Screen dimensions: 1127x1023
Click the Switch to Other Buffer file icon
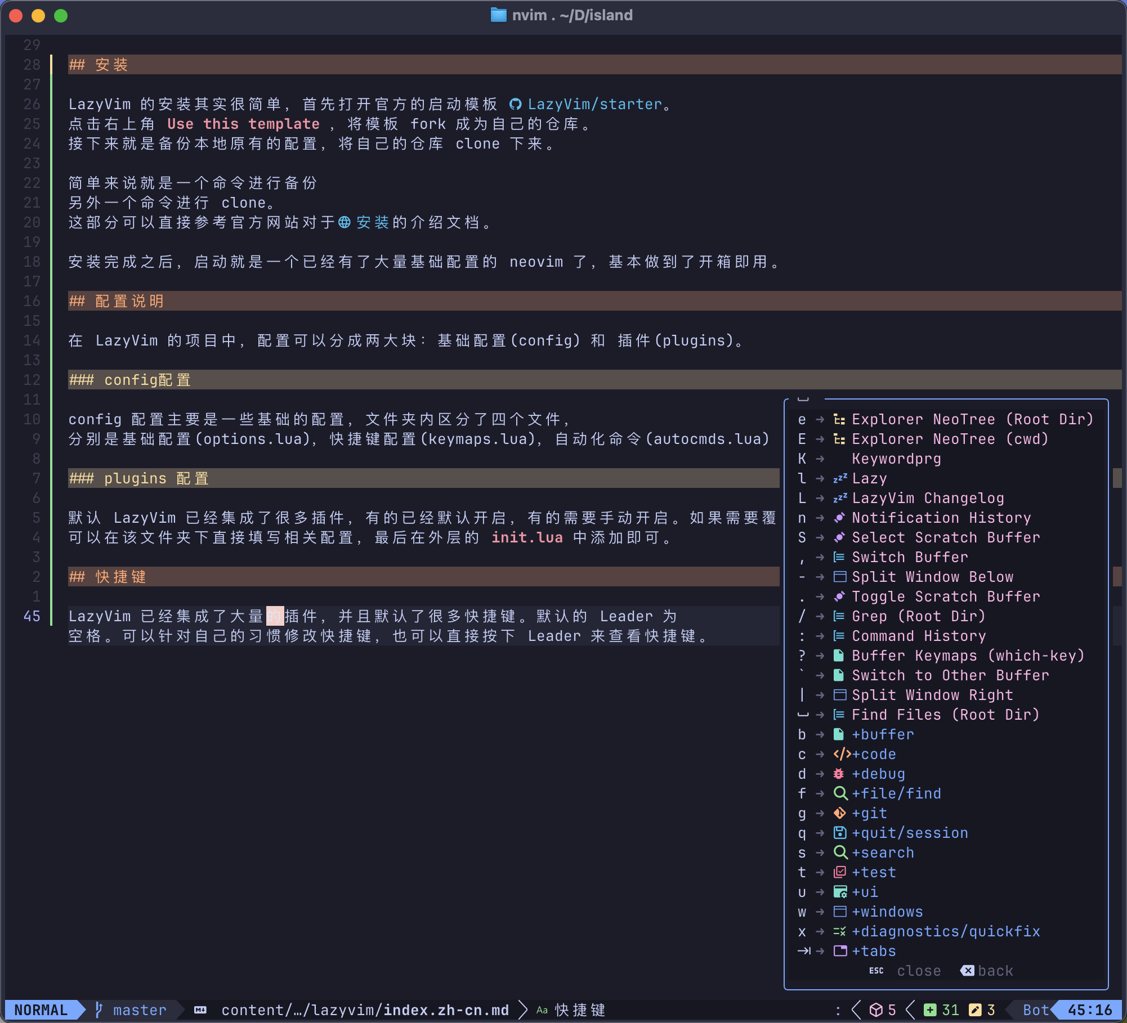pyautogui.click(x=839, y=675)
